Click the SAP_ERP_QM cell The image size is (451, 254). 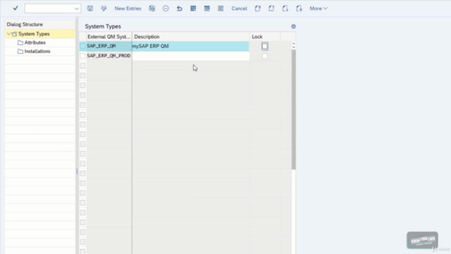click(109, 46)
